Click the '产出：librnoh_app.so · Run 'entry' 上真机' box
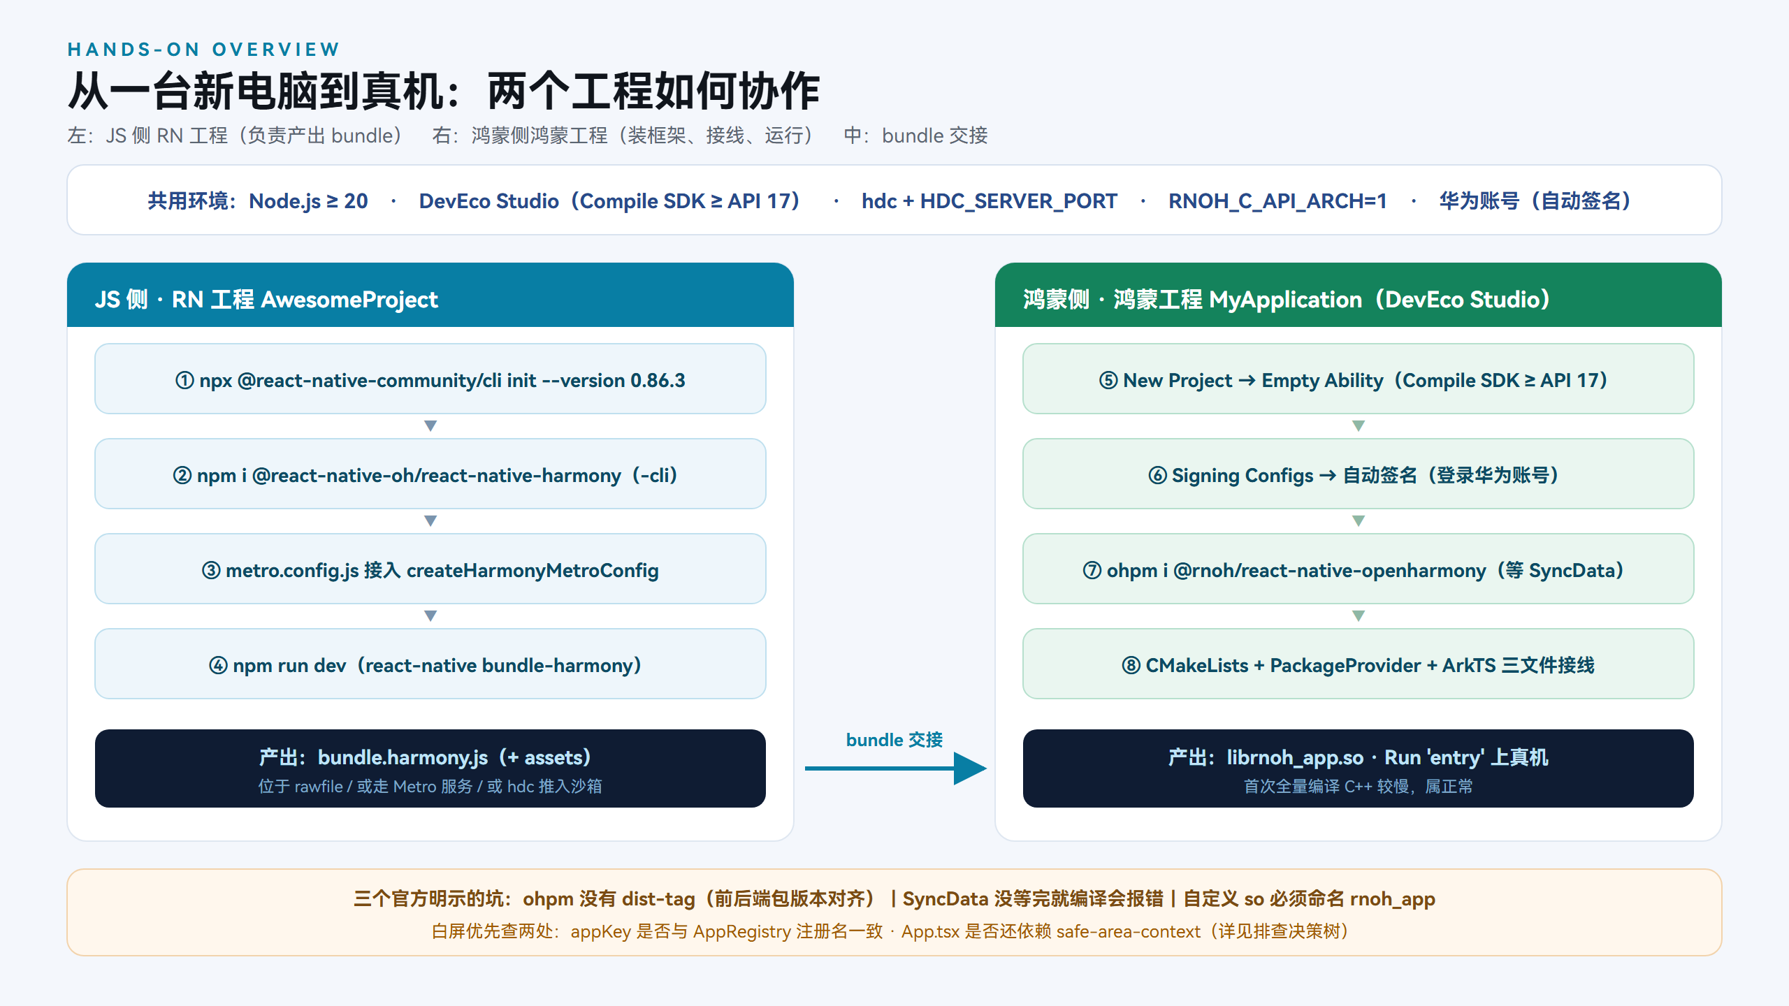The image size is (1789, 1006). (1359, 768)
